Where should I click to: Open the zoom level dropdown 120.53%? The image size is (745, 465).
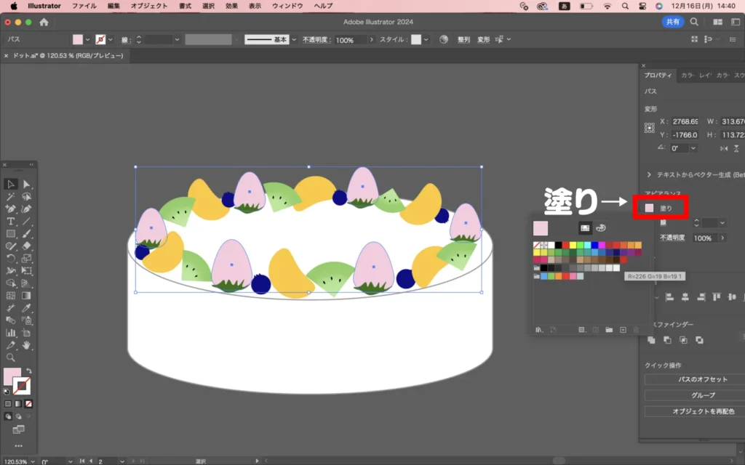[x=32, y=461]
